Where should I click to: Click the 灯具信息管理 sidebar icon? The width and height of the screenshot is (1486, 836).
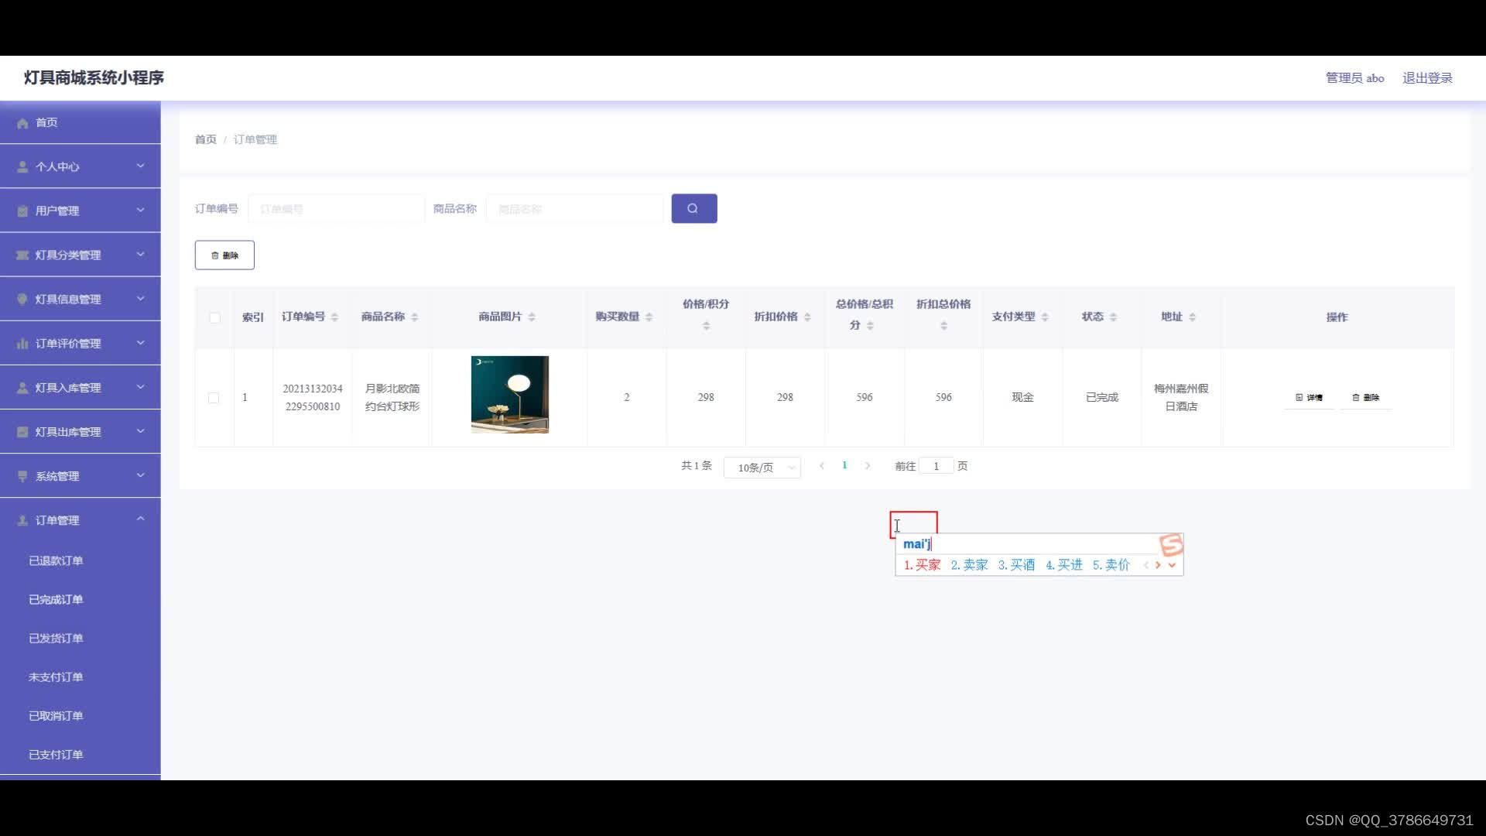point(22,300)
